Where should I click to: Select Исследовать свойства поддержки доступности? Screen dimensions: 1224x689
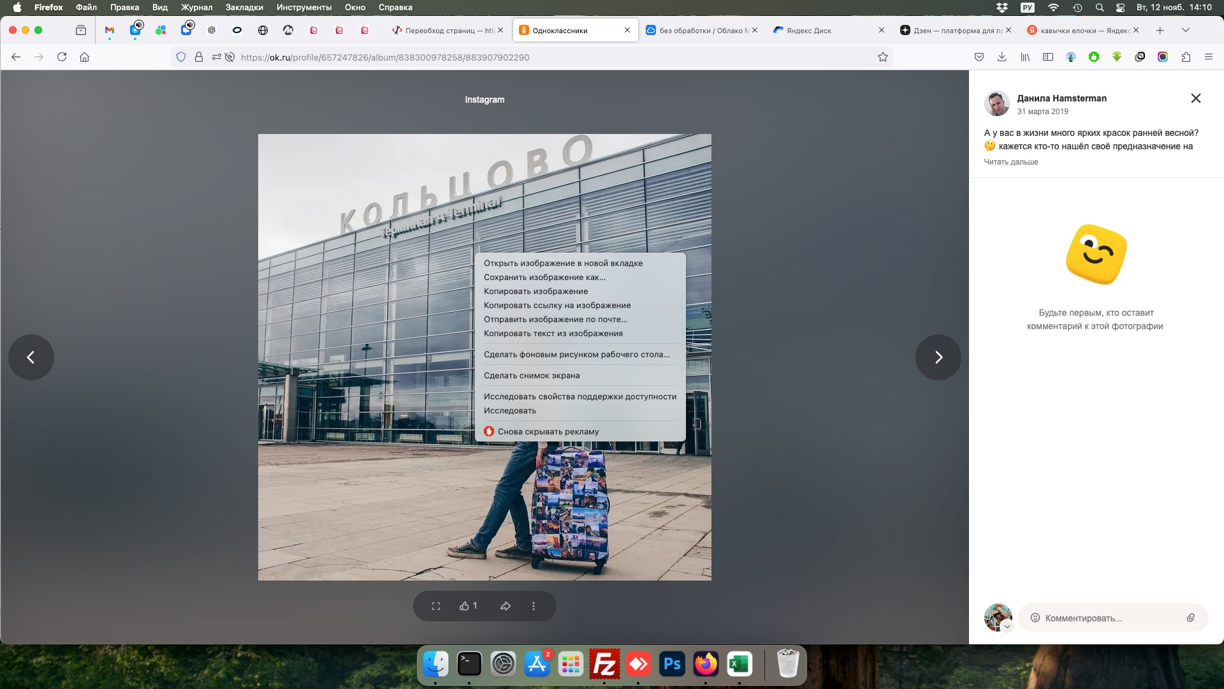pyautogui.click(x=580, y=396)
